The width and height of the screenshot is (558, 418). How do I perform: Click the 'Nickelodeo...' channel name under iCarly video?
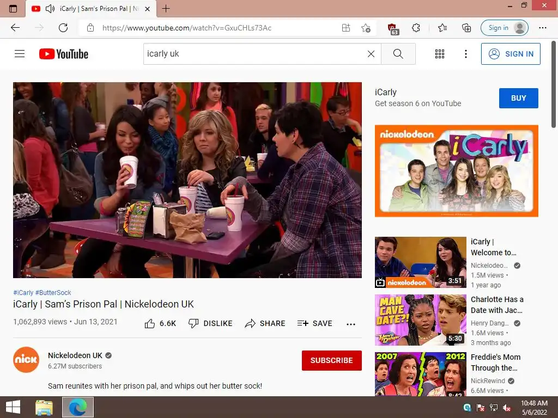coord(489,266)
